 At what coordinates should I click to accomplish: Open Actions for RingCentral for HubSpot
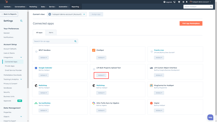point(159,93)
